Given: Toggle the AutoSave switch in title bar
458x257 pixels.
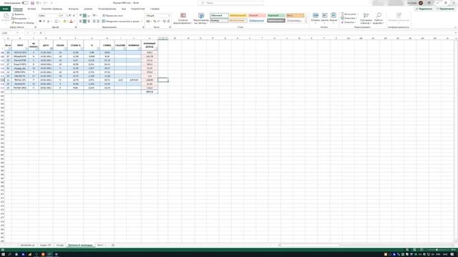Looking at the screenshot, I should point(25,3).
